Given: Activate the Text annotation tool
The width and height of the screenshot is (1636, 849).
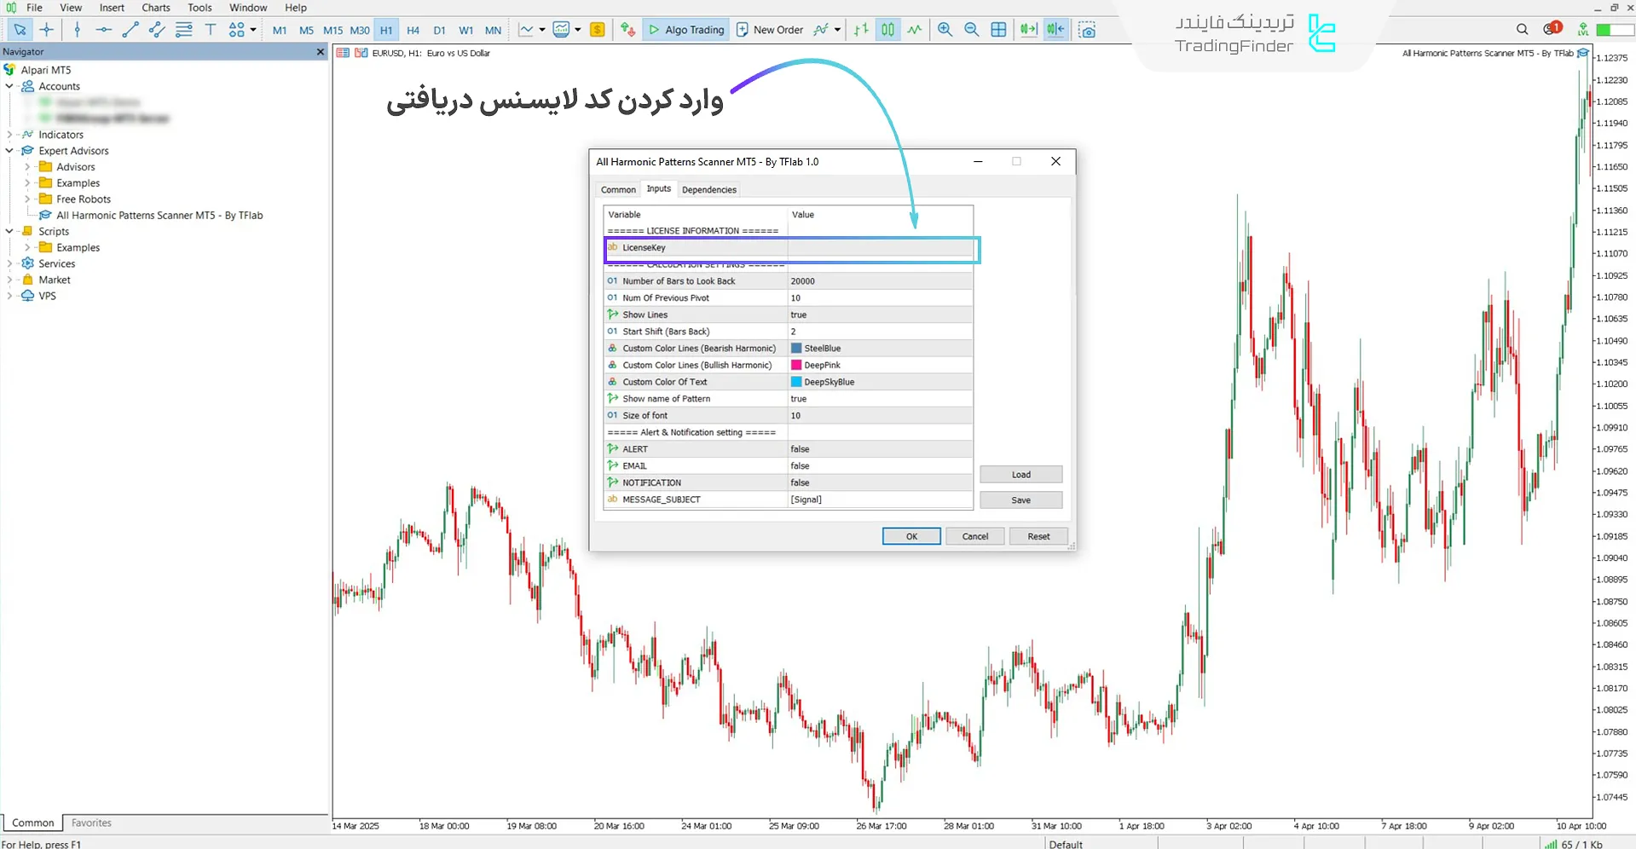Looking at the screenshot, I should click(x=211, y=29).
